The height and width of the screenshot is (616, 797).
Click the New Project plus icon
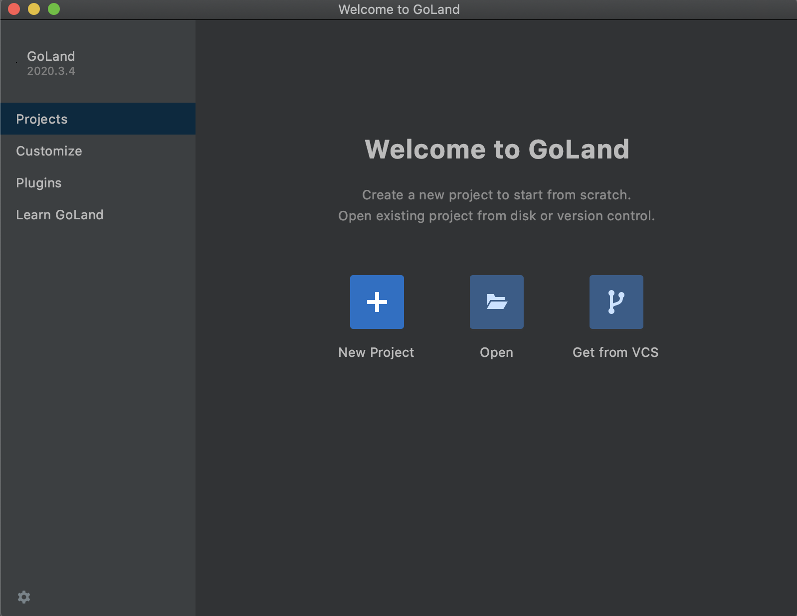coord(377,302)
